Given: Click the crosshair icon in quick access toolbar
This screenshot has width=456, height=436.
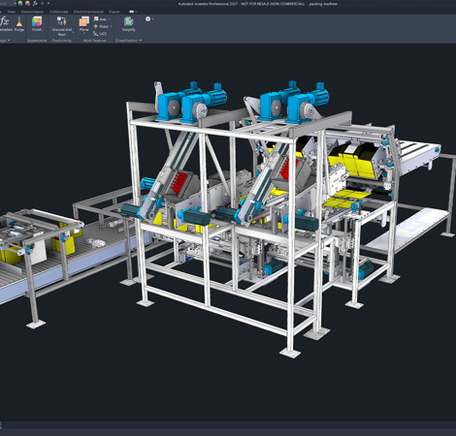Looking at the screenshot, I should pos(42,4).
